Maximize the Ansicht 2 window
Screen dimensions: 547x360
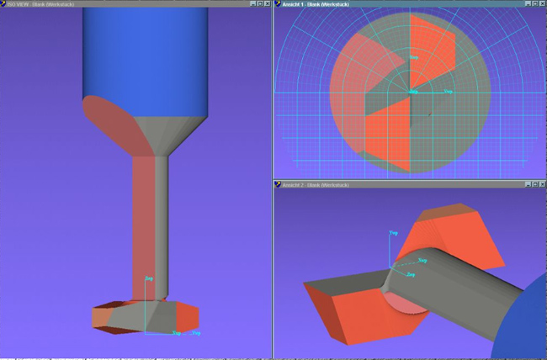[534, 184]
